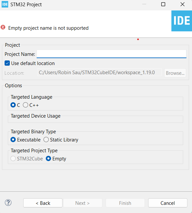Cancel the project wizard
Viewport: 192px width, 213px height.
point(168,203)
